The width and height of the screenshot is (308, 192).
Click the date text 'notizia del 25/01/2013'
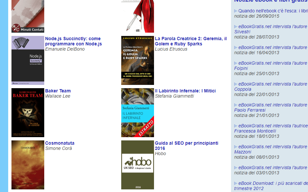(x=257, y=73)
